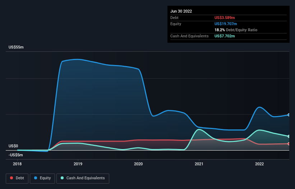This screenshot has width=295, height=189.
Task: Click the 2018 x-axis label
Action: coord(17,164)
